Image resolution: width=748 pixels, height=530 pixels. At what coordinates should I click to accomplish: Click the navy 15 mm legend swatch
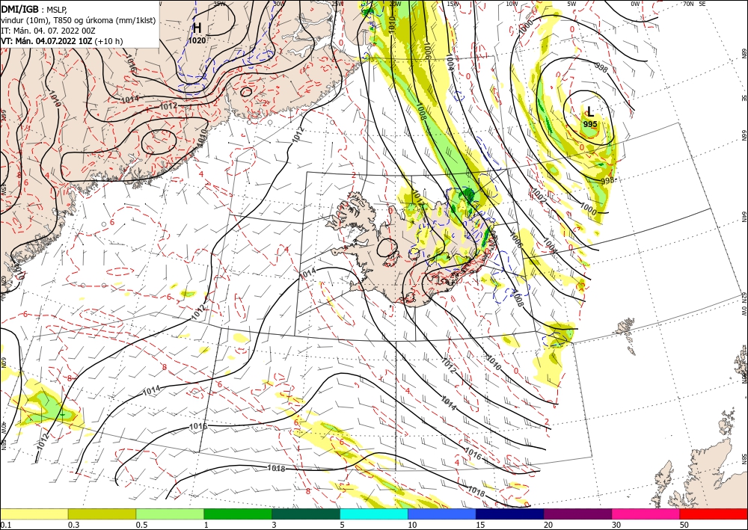tap(509, 514)
